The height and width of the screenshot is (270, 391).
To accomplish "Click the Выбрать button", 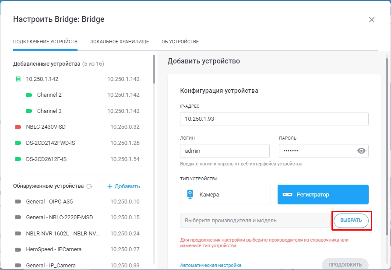I will click(351, 221).
